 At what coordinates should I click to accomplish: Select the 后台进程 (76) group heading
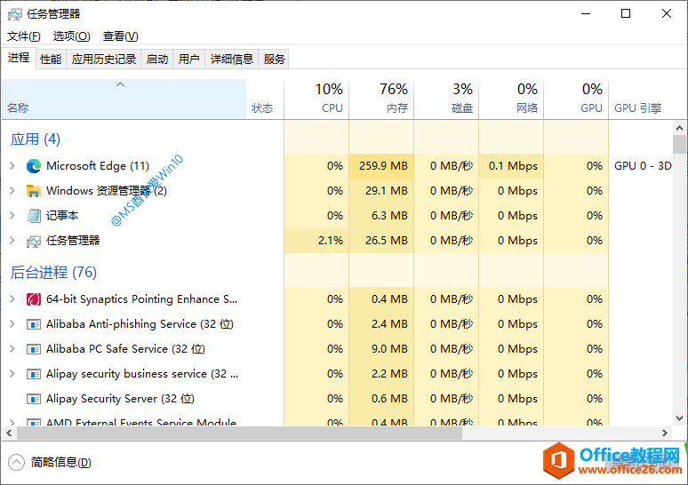click(x=53, y=273)
